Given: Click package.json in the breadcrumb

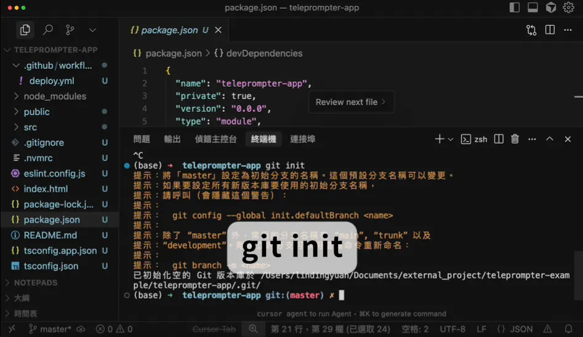Looking at the screenshot, I should pyautogui.click(x=174, y=54).
